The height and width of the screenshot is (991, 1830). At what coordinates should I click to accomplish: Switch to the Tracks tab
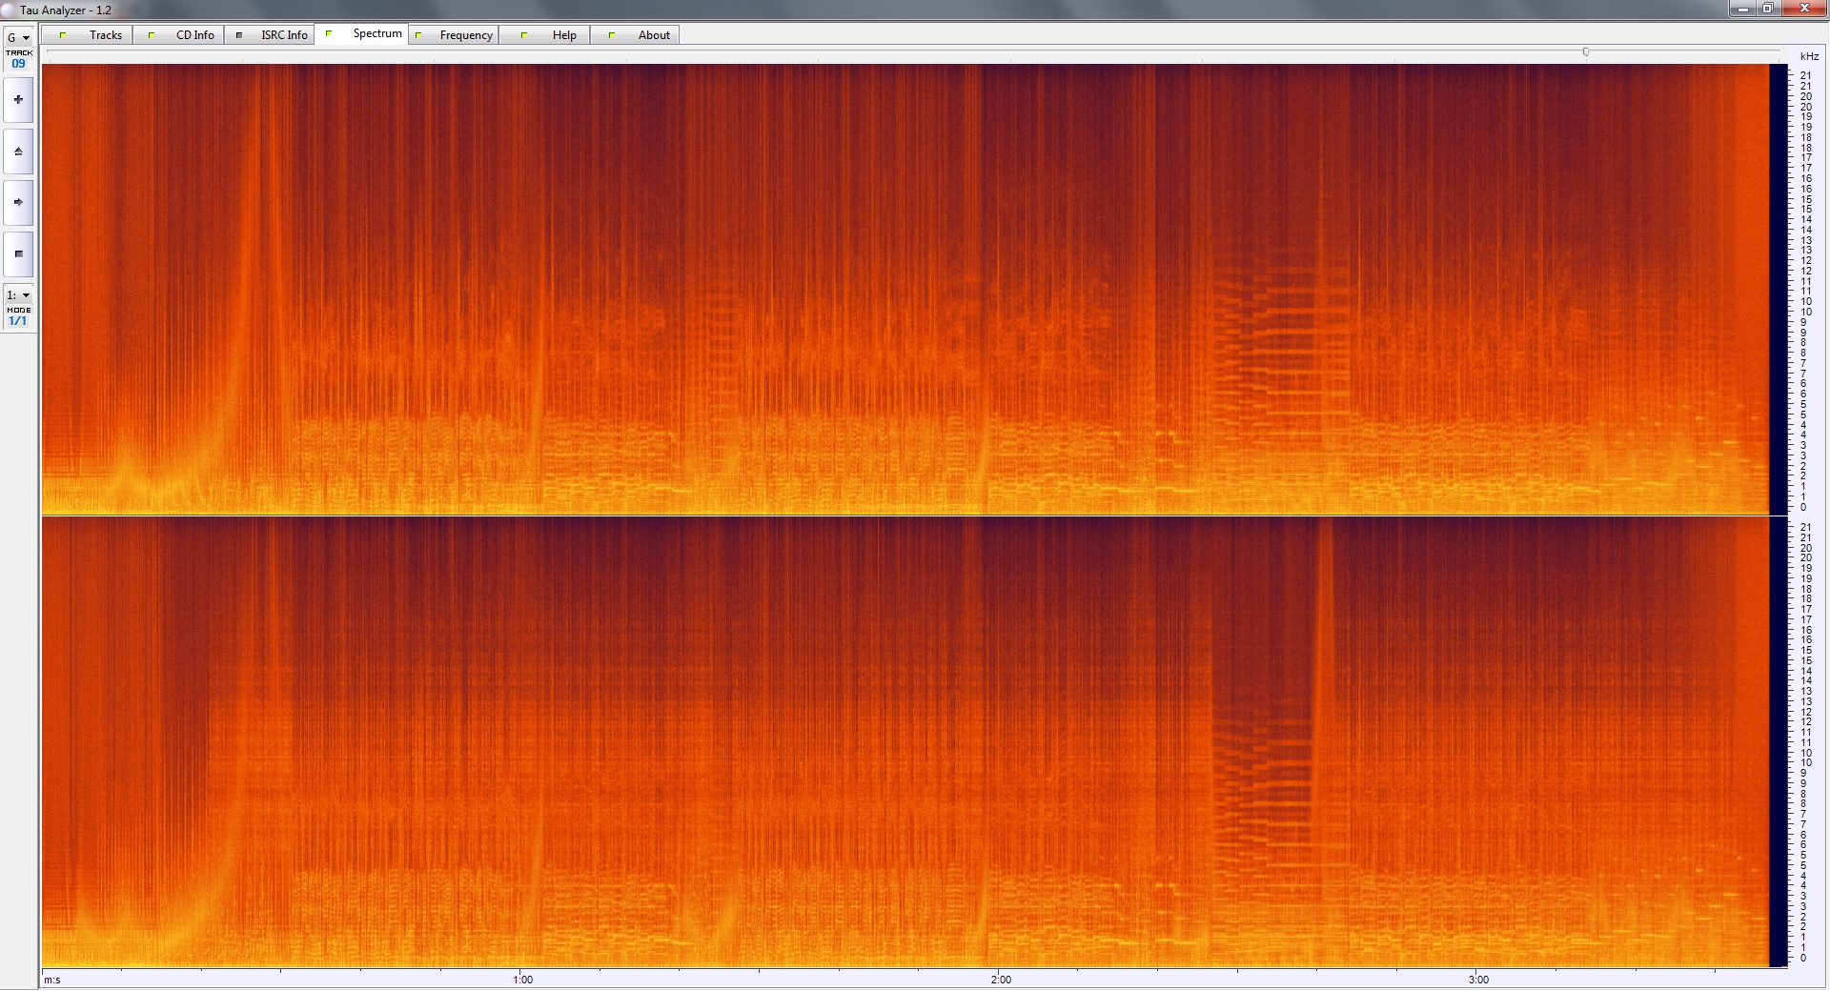coord(105,35)
